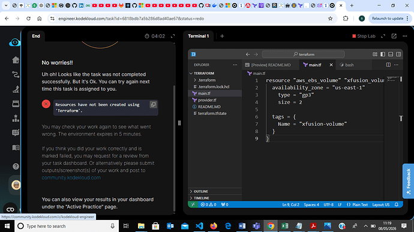The width and height of the screenshot is (414, 232).
Task: Go back in editor navigation
Action: tap(248, 55)
